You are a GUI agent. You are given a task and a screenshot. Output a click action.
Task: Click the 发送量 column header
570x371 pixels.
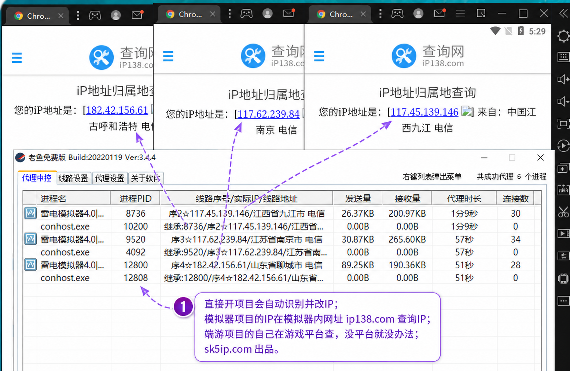357,199
